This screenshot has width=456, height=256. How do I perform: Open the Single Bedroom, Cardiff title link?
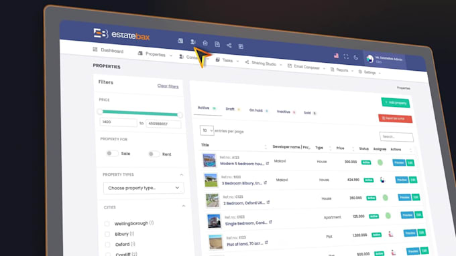click(x=246, y=223)
